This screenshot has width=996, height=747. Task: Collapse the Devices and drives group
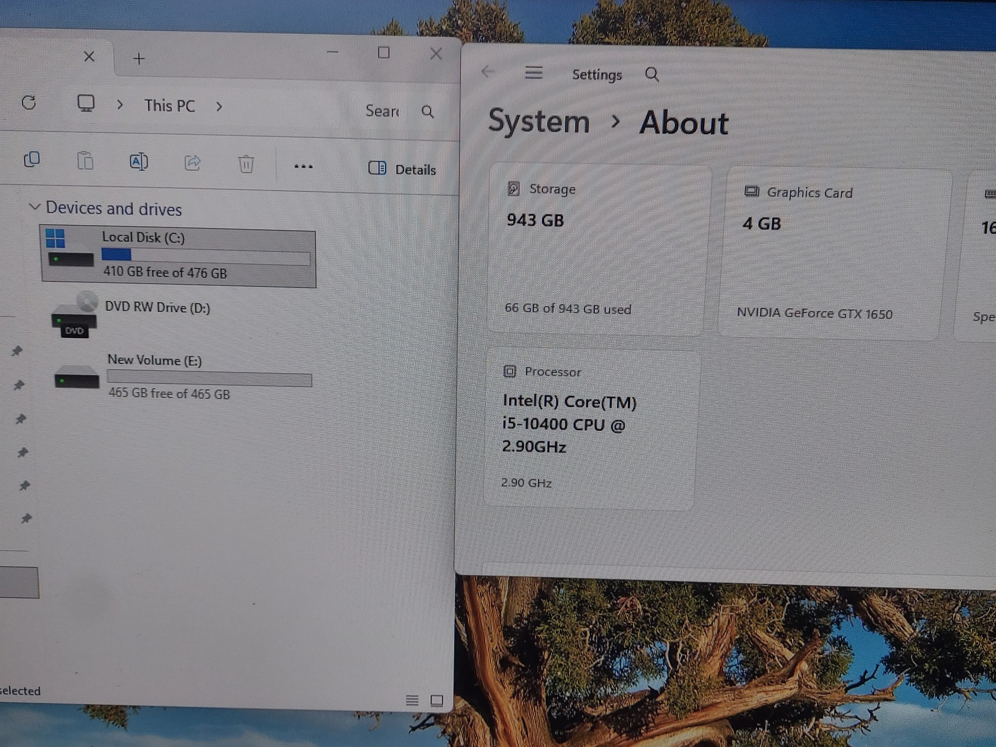click(35, 207)
